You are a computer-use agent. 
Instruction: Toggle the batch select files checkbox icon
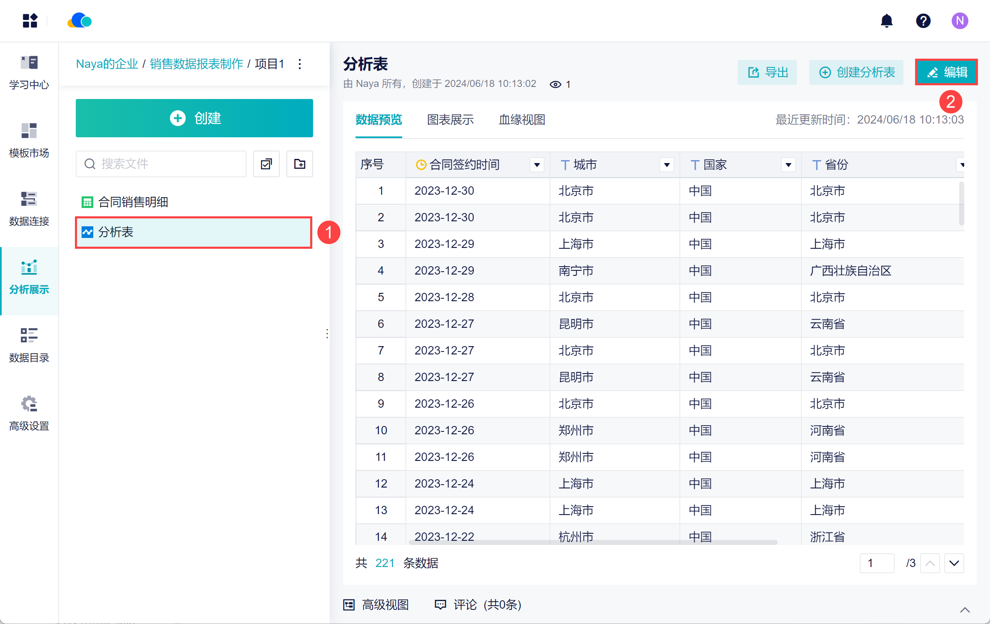pos(266,164)
